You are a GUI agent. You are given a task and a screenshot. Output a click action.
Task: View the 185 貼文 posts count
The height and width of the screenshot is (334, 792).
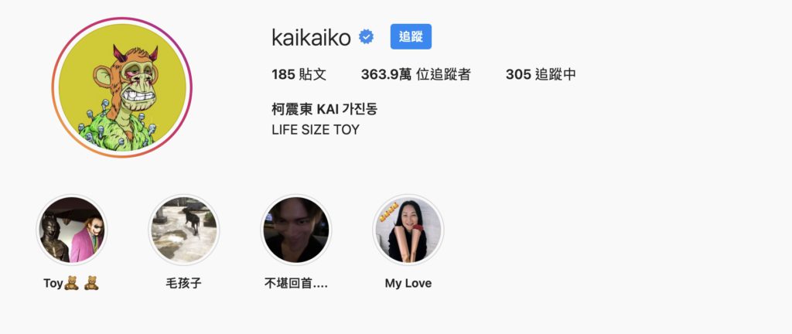pyautogui.click(x=299, y=75)
